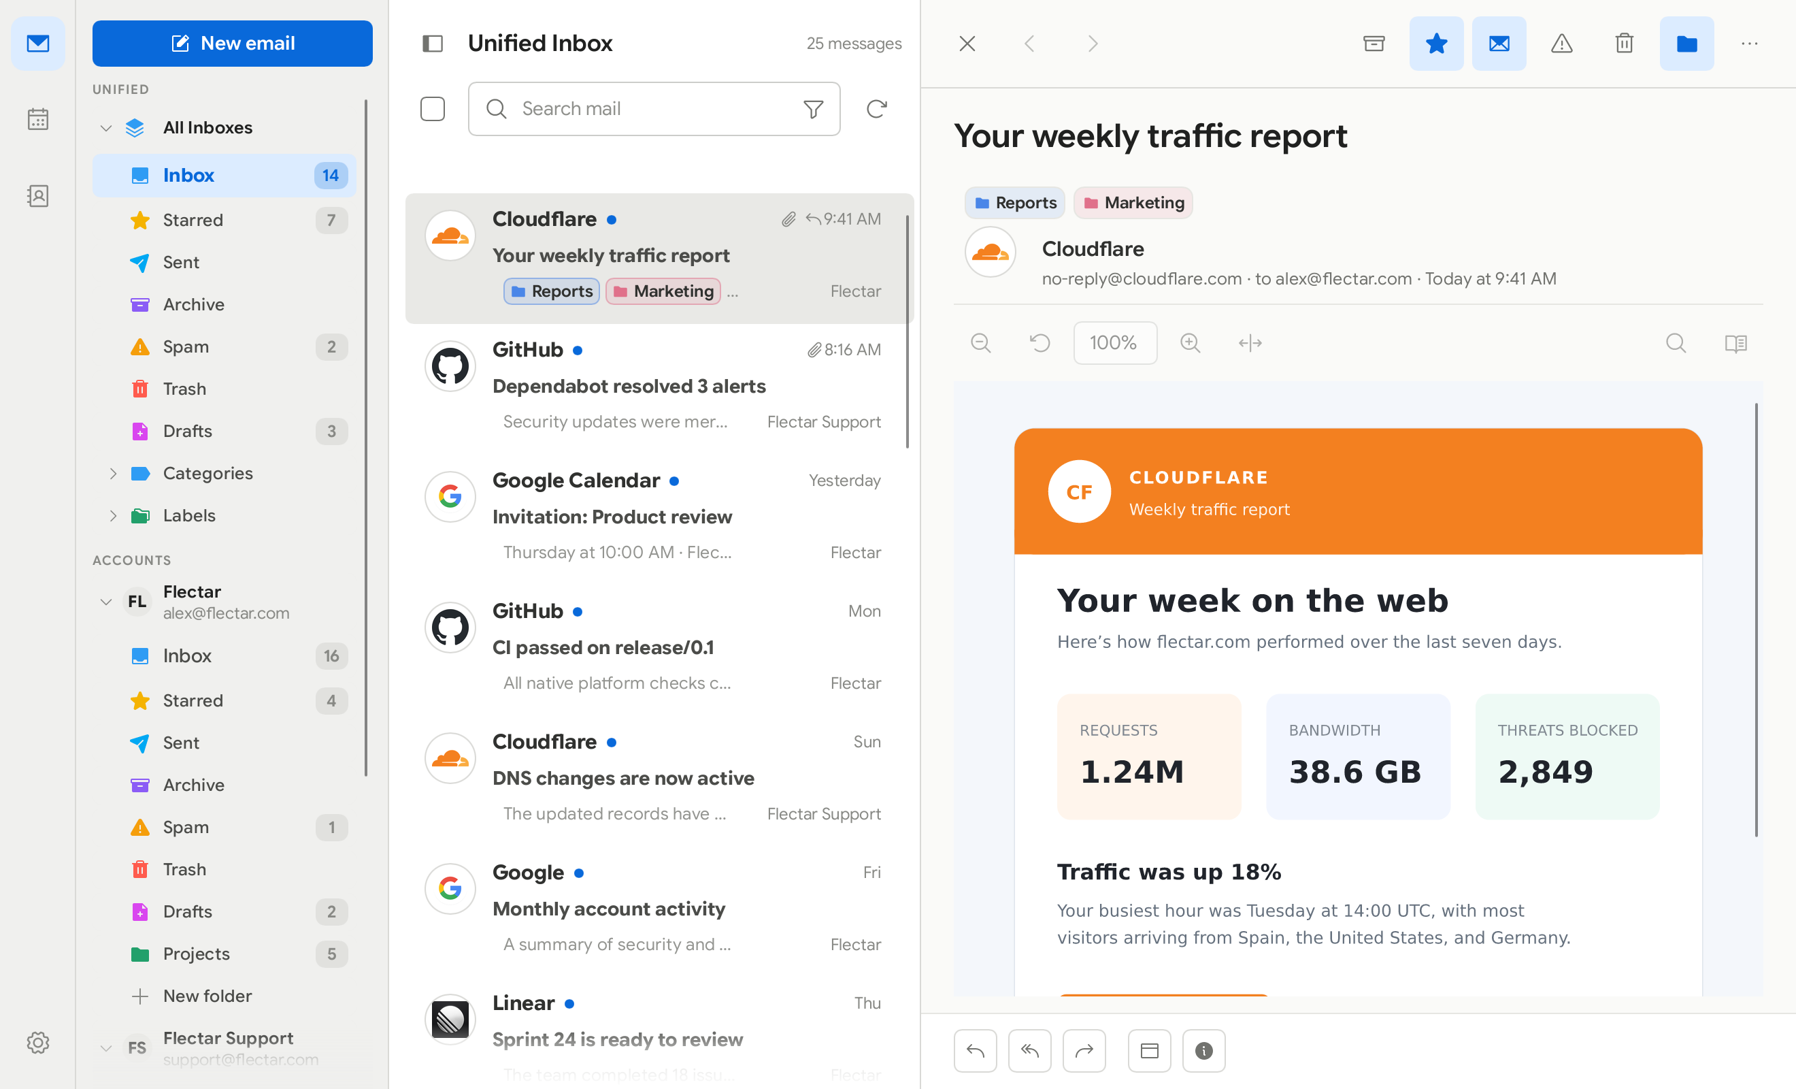Open the Projects folder
Viewport: 1796px width, 1089px height.
point(224,954)
